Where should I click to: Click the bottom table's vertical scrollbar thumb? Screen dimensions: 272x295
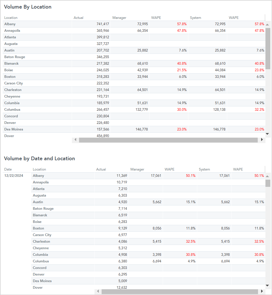pos(268,183)
